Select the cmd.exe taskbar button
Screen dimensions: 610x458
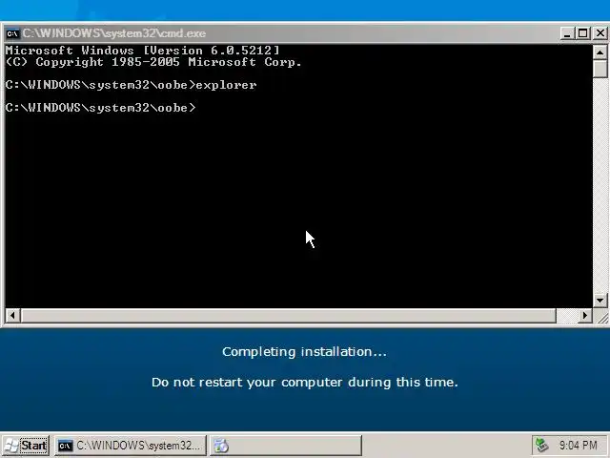click(130, 446)
